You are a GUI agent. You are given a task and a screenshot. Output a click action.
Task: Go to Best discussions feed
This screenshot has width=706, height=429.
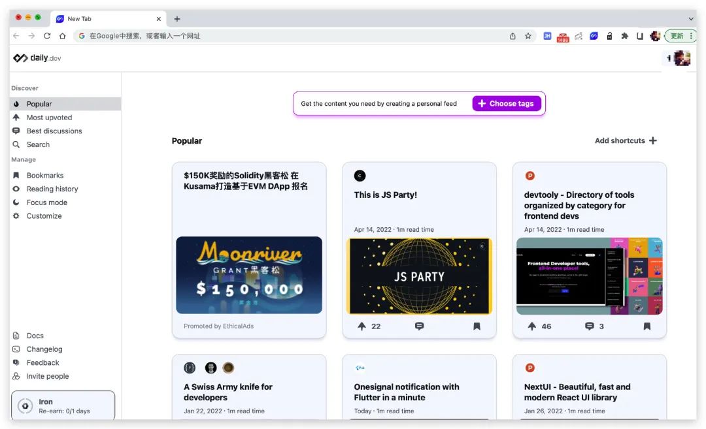54,131
